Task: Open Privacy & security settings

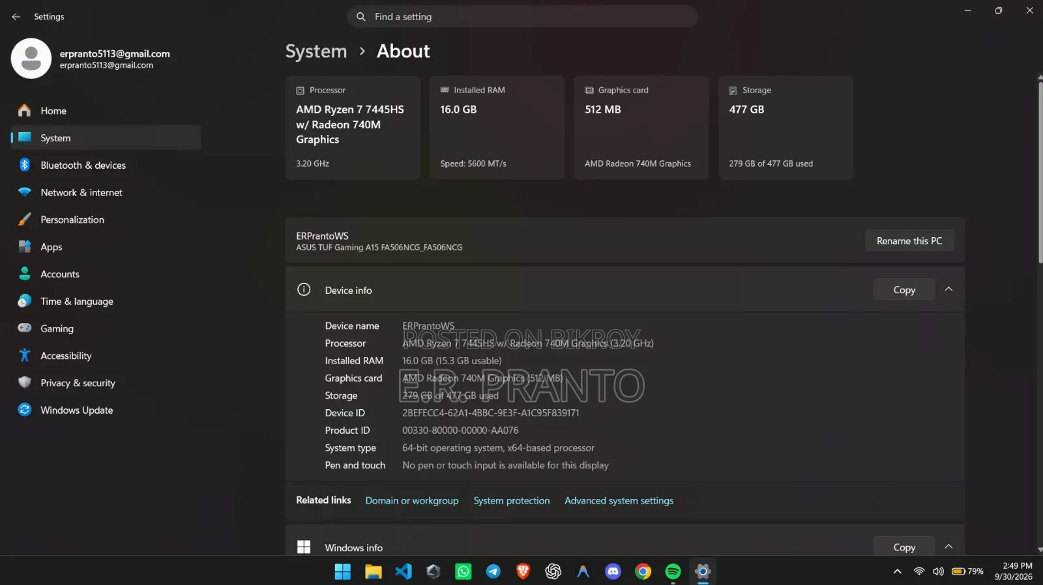Action: tap(106, 383)
